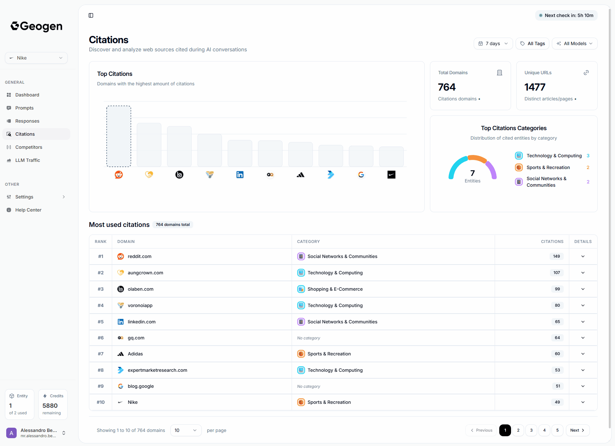Expand details for reddit.com row
615x446 pixels.
583,256
